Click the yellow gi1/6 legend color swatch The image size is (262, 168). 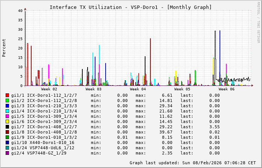point(7,121)
